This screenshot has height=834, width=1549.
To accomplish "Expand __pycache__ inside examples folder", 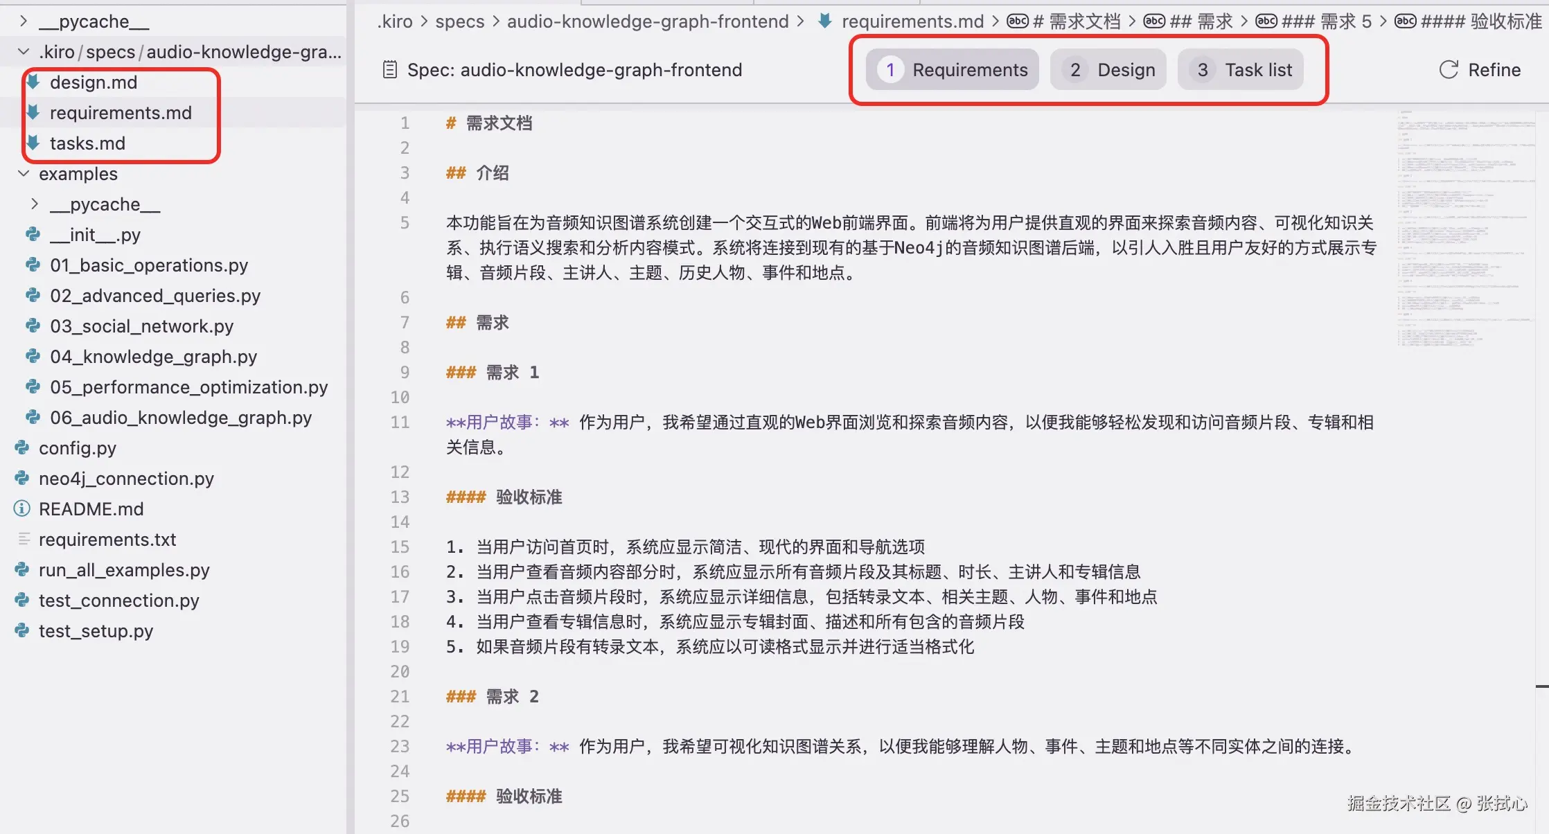I will [35, 204].
